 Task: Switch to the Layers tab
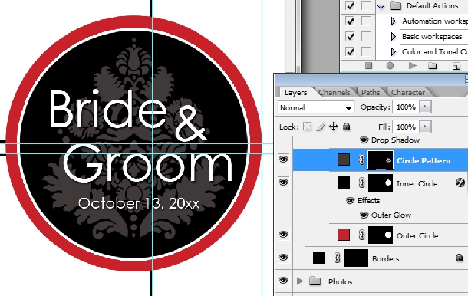[x=295, y=93]
